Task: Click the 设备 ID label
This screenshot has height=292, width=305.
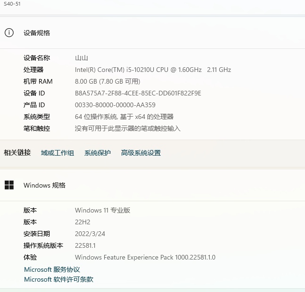Action: point(34,93)
